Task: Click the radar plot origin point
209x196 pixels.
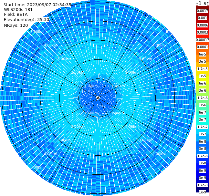Action: coord(98,98)
